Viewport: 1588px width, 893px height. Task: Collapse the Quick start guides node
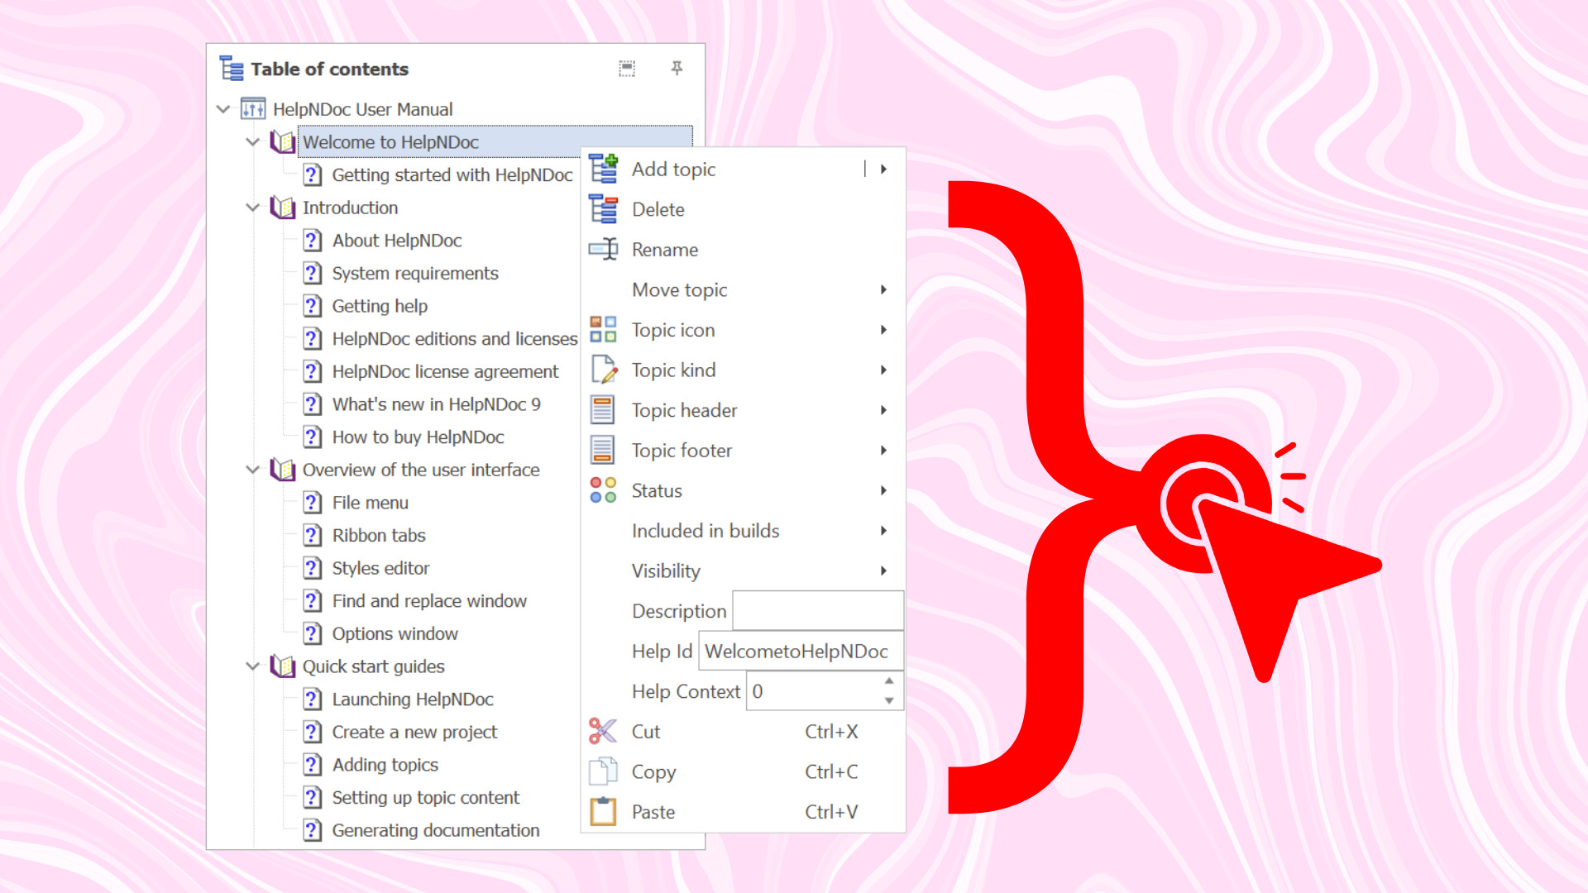(x=253, y=666)
